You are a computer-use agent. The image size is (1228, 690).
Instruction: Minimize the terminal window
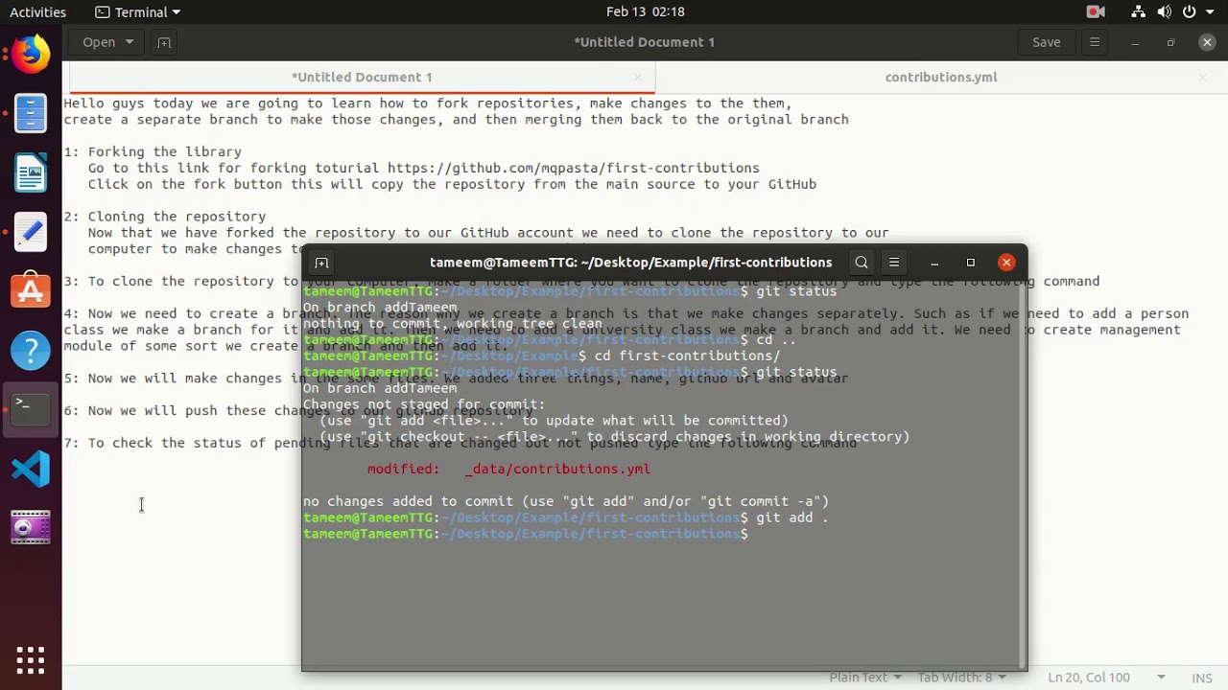[934, 263]
